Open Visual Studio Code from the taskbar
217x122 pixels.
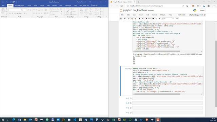(x=75, y=120)
